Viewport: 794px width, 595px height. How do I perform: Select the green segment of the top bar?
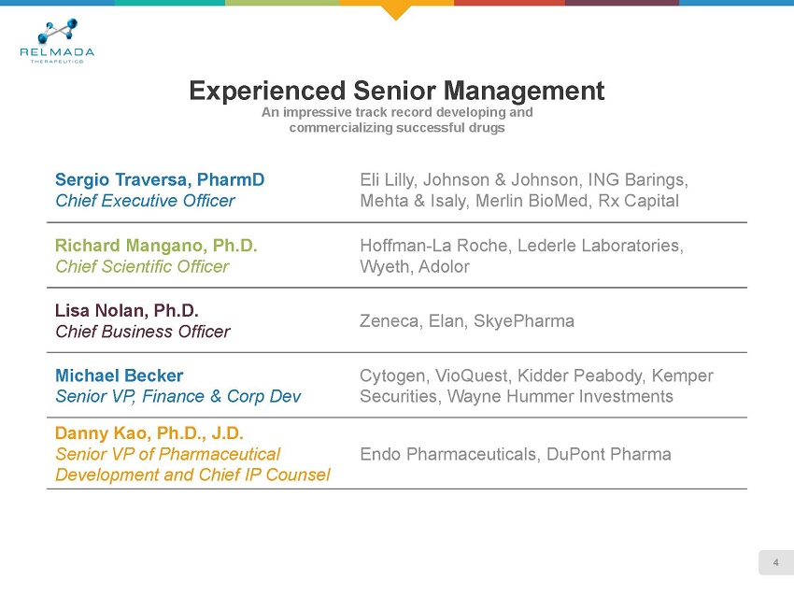(x=282, y=3)
